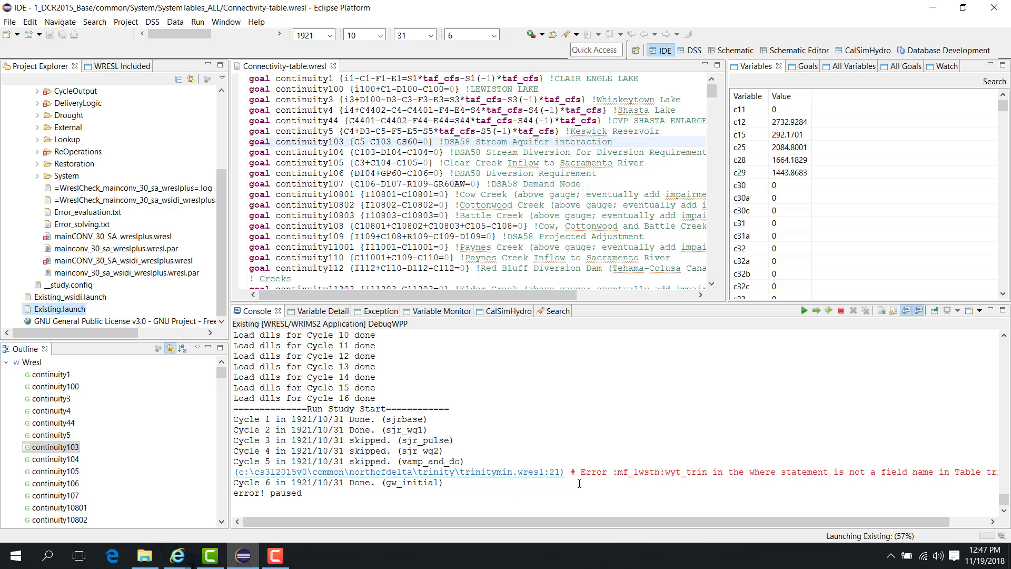1011x569 pixels.
Task: Switch to the Schematic perspective
Action: click(x=730, y=51)
